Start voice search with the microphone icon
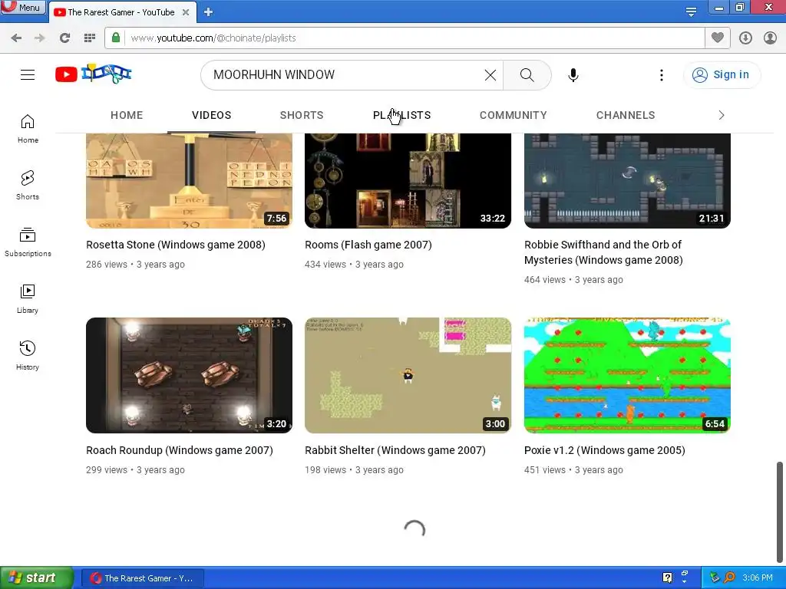The height and width of the screenshot is (589, 786). [573, 75]
